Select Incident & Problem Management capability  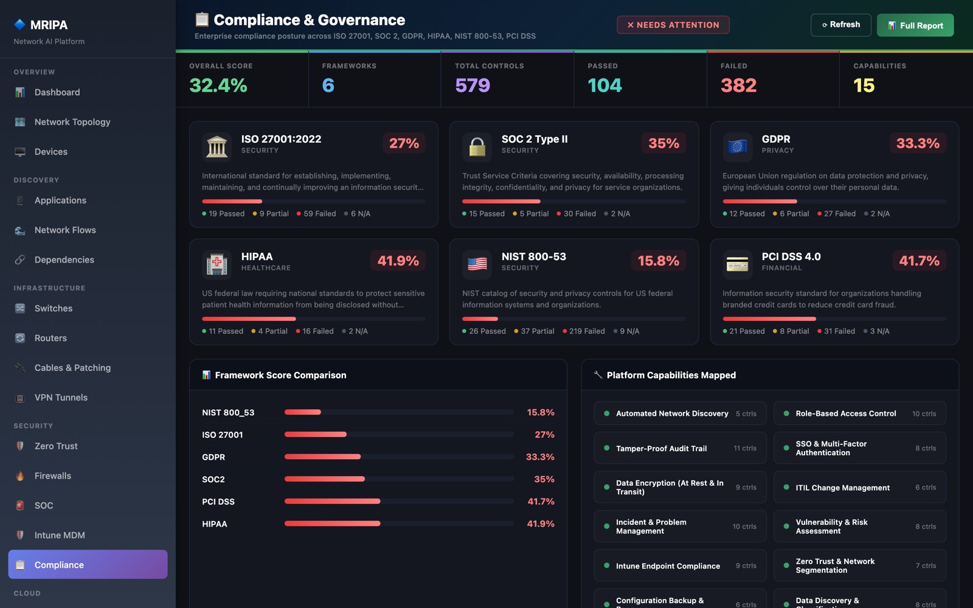(x=680, y=527)
